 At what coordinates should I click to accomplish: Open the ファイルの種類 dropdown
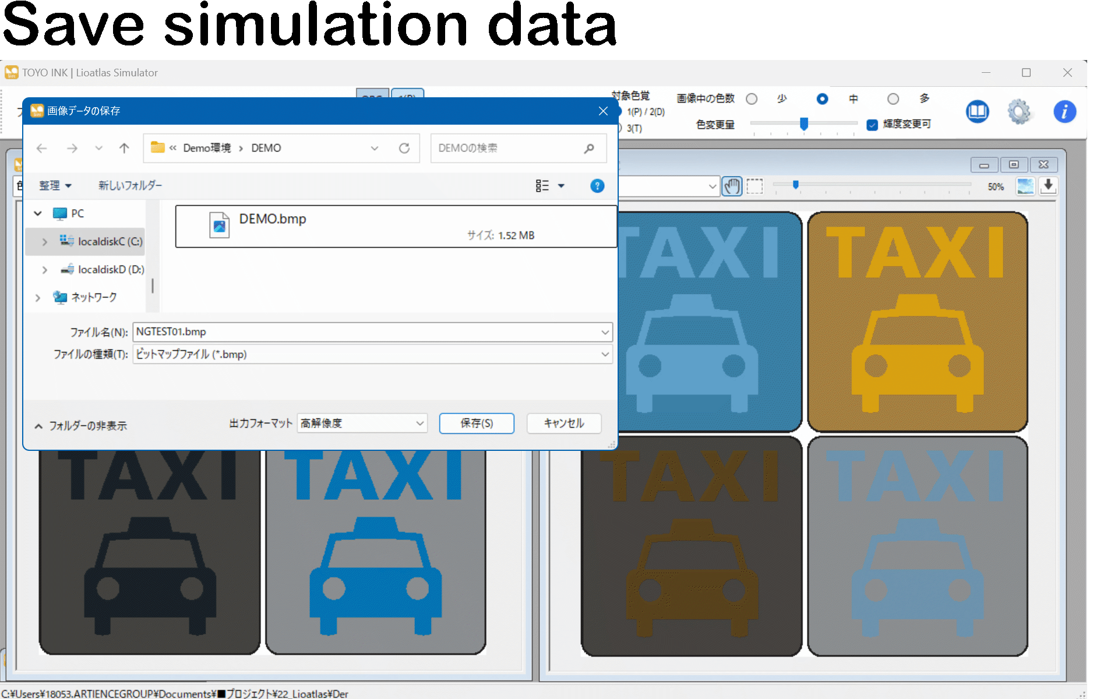[x=372, y=354]
